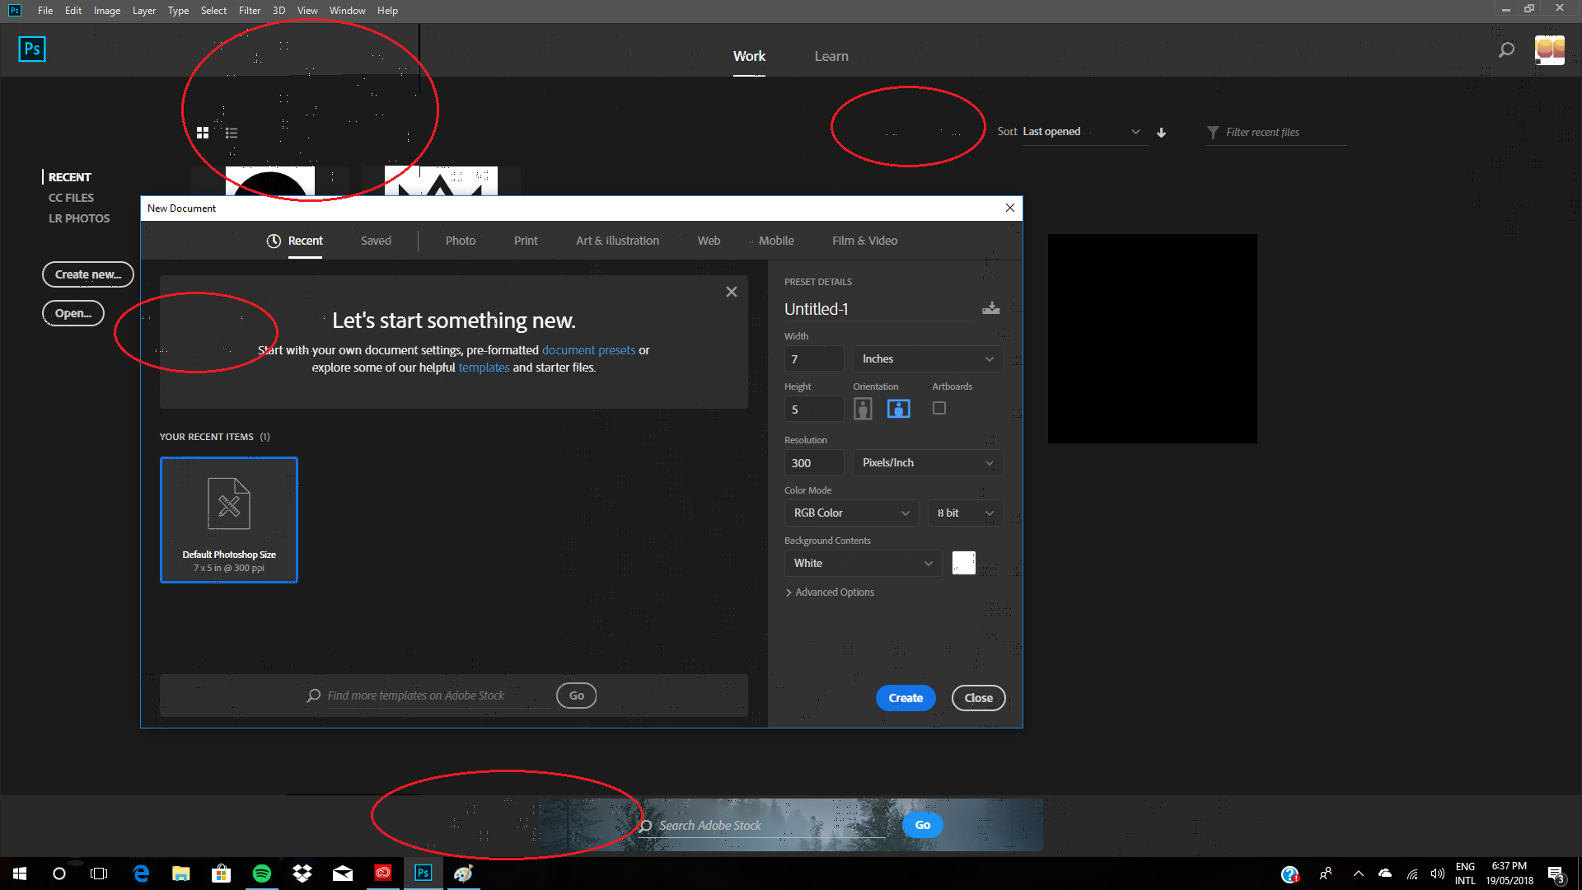Select portrait document orientation
The image size is (1582, 890).
click(x=863, y=409)
